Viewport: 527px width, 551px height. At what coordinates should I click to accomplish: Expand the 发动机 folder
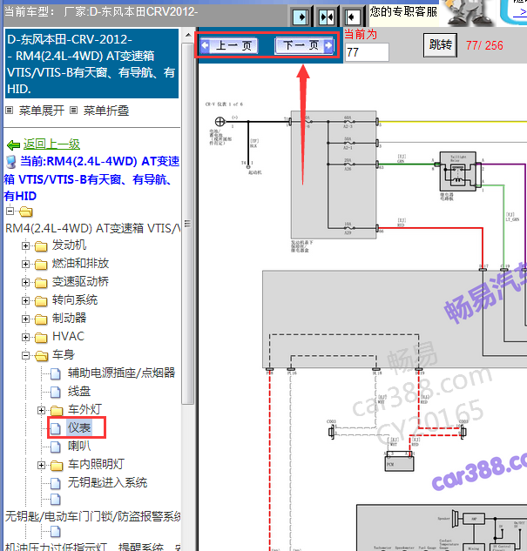click(x=25, y=245)
